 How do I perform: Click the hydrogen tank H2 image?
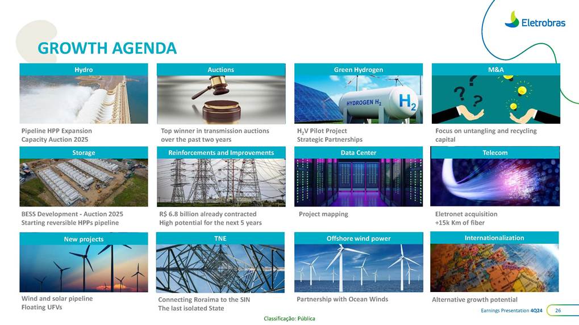click(x=358, y=99)
